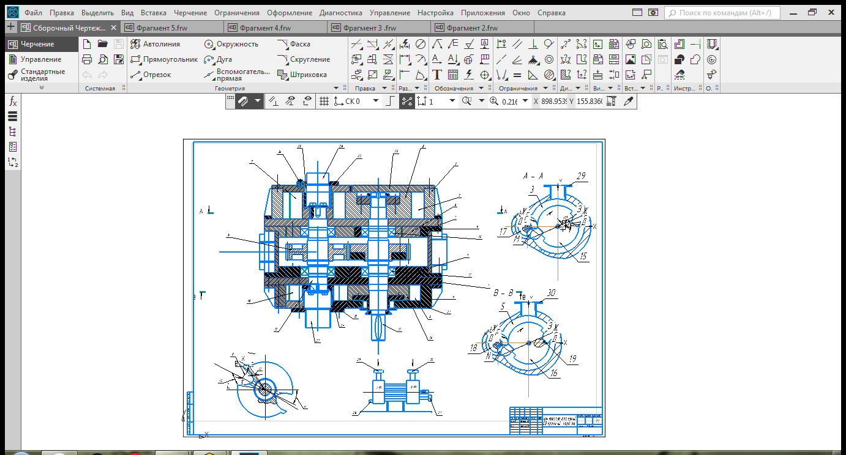The width and height of the screenshot is (846, 455).
Task: Open the print preview icon
Action: pyautogui.click(x=103, y=59)
